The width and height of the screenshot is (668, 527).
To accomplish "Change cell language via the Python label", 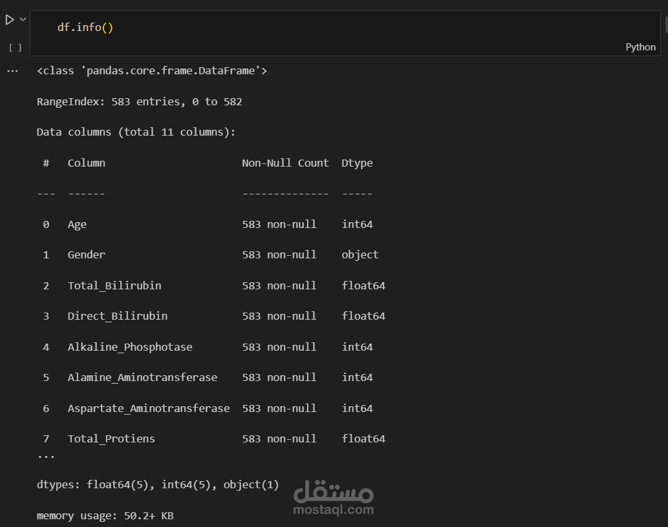I will pyautogui.click(x=640, y=47).
